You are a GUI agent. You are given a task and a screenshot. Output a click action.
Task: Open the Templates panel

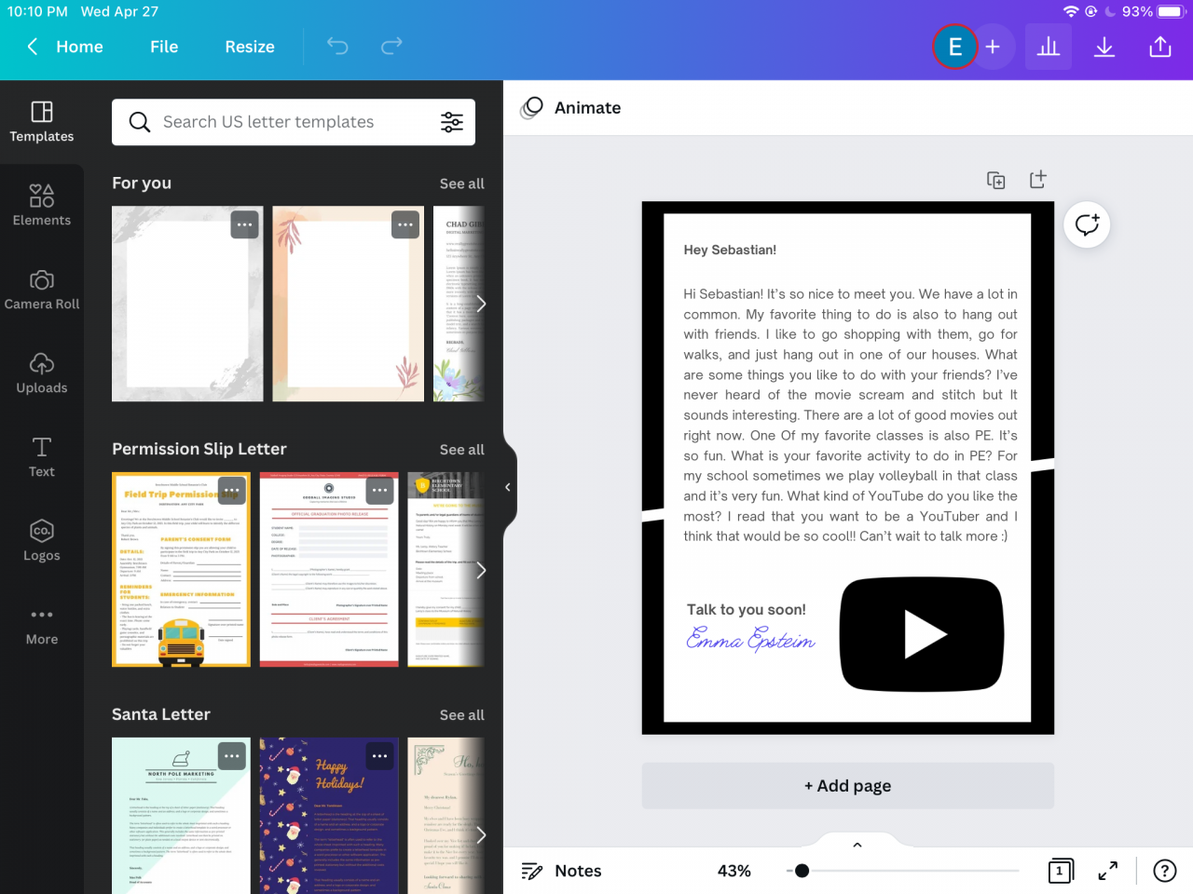coord(42,122)
